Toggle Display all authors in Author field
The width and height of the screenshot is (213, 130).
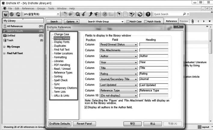[86, 107]
